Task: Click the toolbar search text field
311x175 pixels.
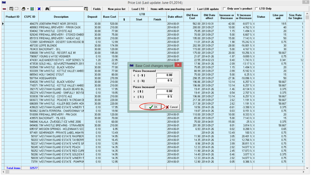Action: pos(67,9)
